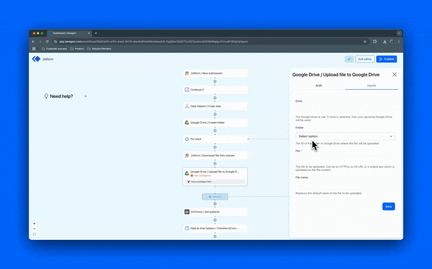Click the Save button
This screenshot has height=269, width=432.
click(389, 207)
